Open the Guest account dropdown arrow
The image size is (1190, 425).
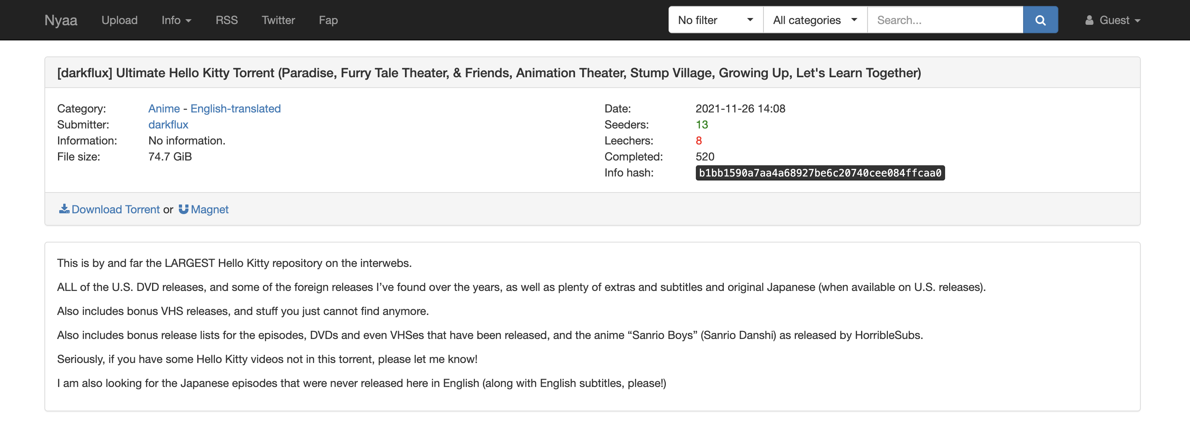pyautogui.click(x=1138, y=21)
